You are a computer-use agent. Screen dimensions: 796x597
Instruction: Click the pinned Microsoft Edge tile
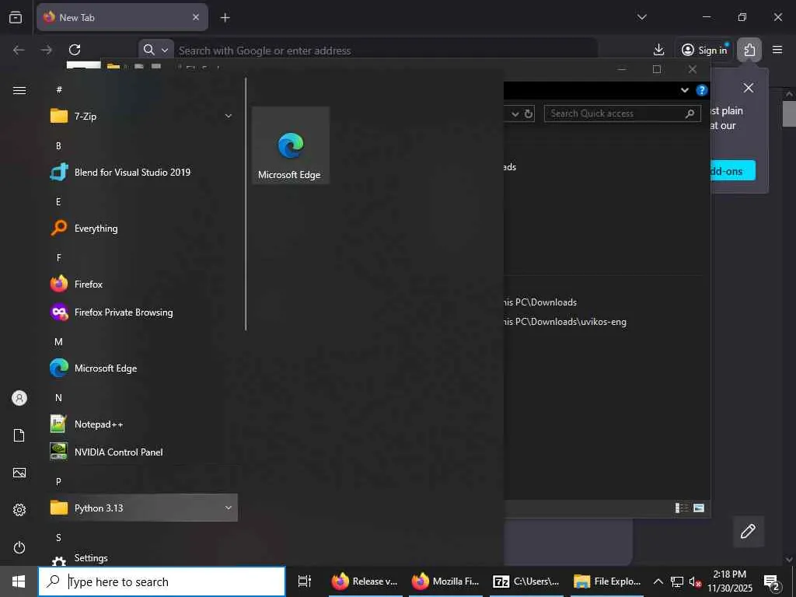click(x=291, y=145)
